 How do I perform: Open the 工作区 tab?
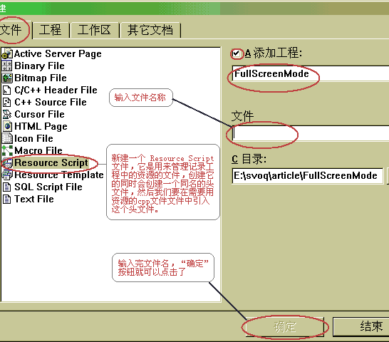click(95, 30)
